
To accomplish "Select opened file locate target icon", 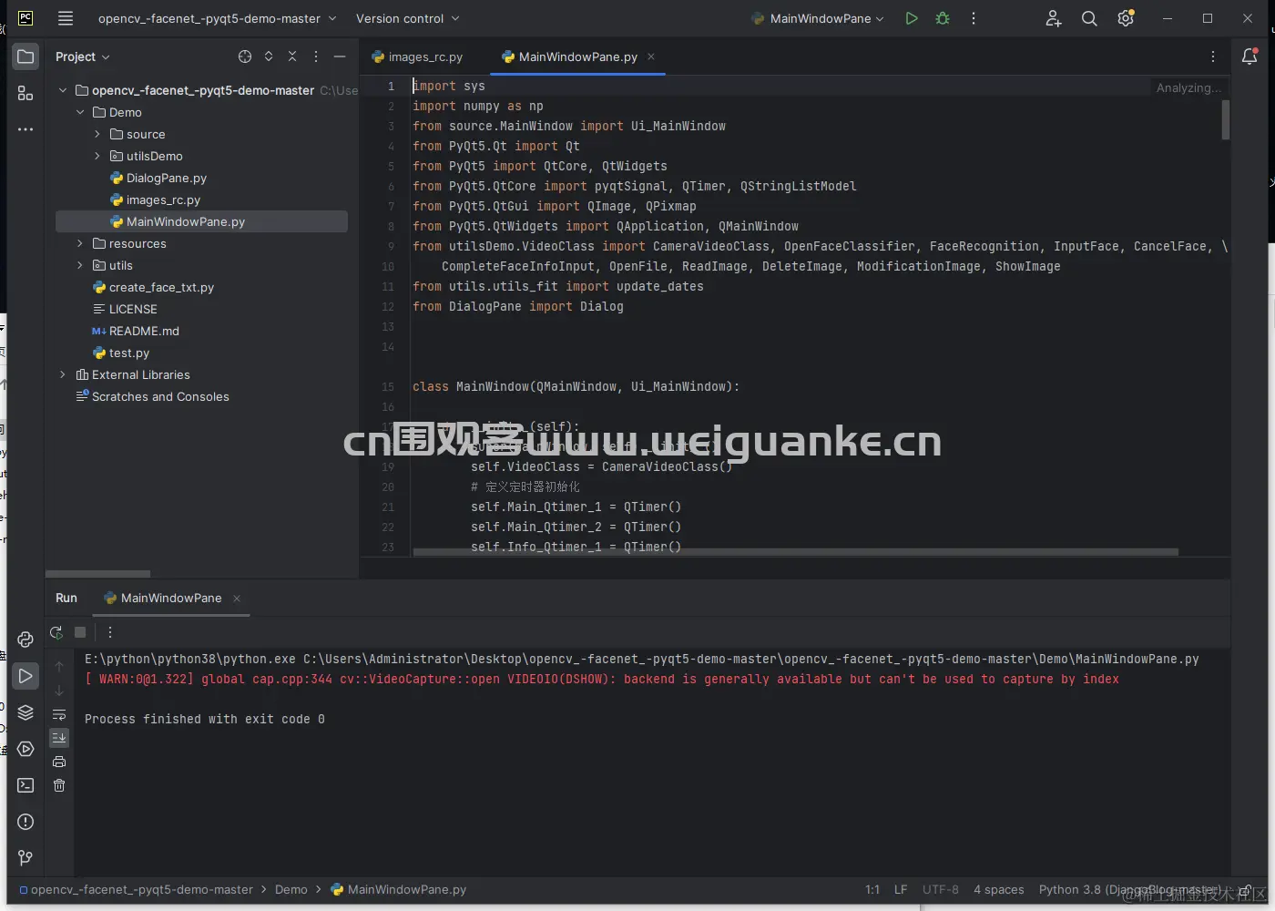I will point(245,56).
